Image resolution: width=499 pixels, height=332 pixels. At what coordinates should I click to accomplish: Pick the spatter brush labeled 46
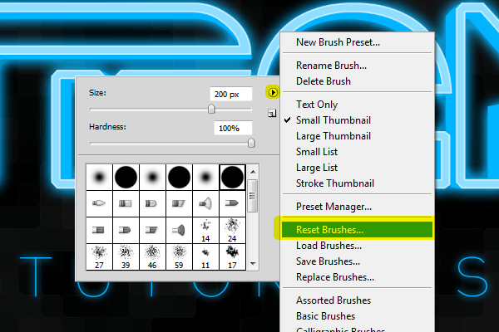[x=152, y=257]
